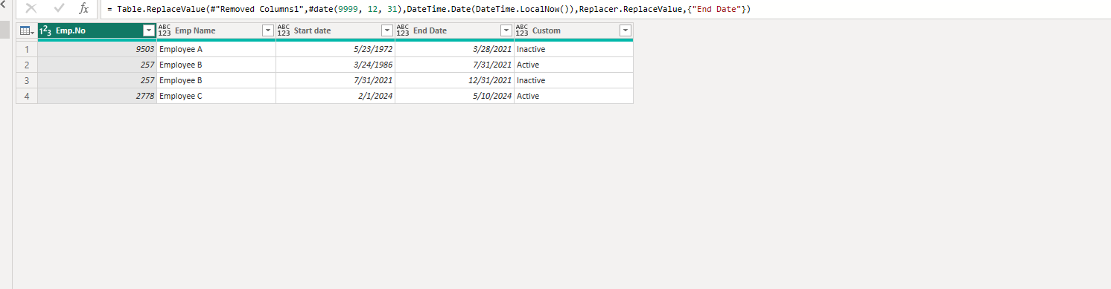The image size is (1111, 289).
Task: Cancel the formula edit with X icon
Action: tap(31, 9)
